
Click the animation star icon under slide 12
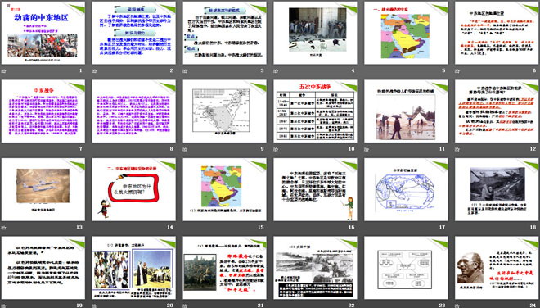pos(457,149)
